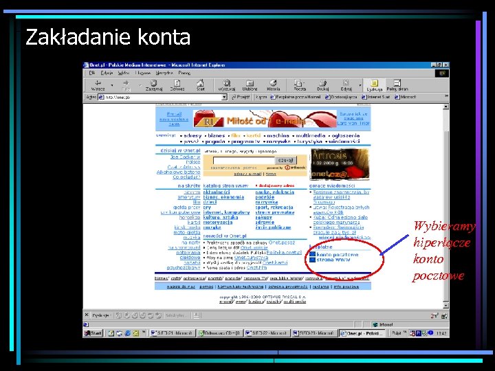
Task: Switch to SIECI-23 Microsoft taskbar window
Action: (x=314, y=333)
